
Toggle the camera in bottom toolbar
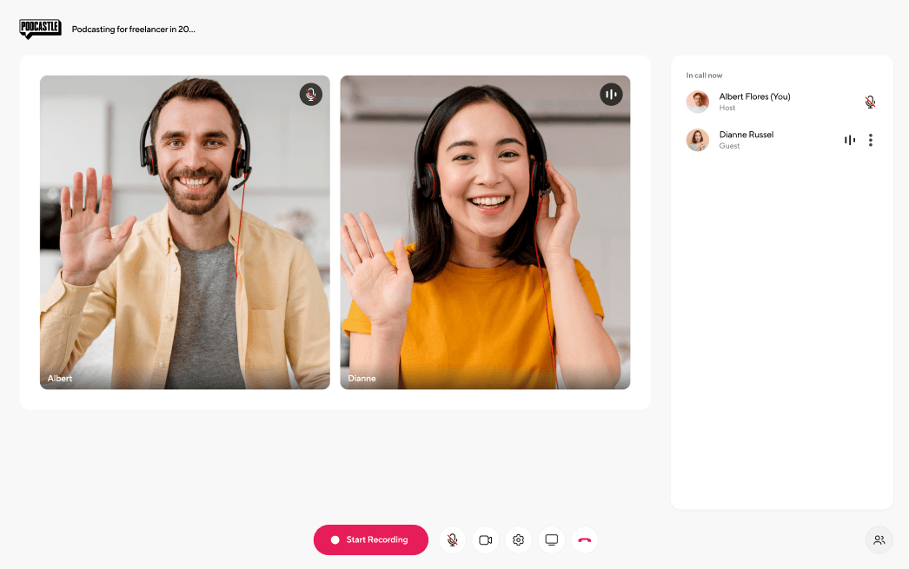(485, 539)
